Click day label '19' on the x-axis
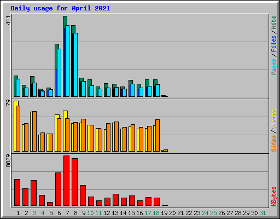Screen dimensions: 280x219 [164, 213]
